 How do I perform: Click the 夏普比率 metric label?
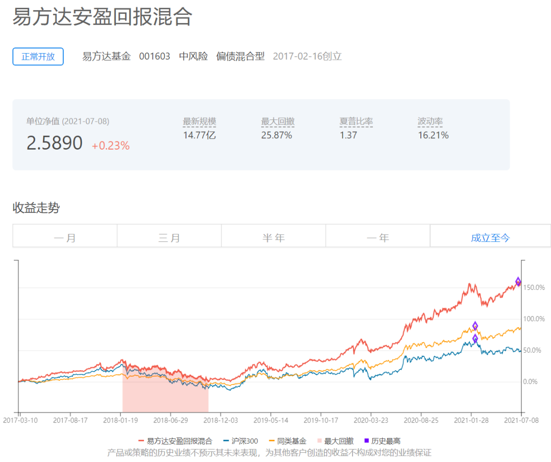pyautogui.click(x=356, y=121)
